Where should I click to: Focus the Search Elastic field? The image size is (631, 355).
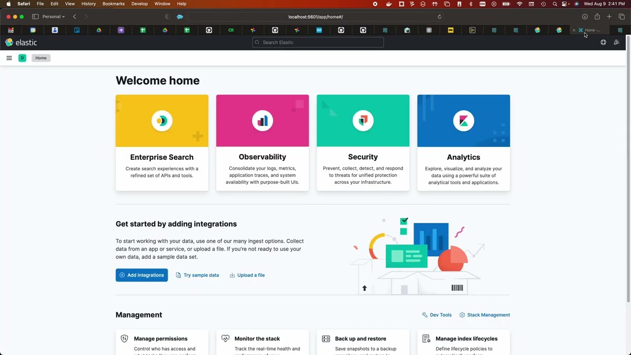pyautogui.click(x=318, y=42)
